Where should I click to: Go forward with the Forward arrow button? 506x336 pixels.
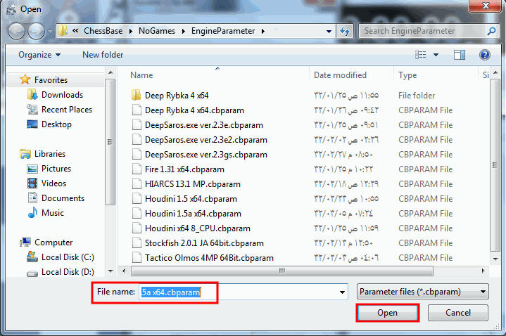[x=36, y=31]
